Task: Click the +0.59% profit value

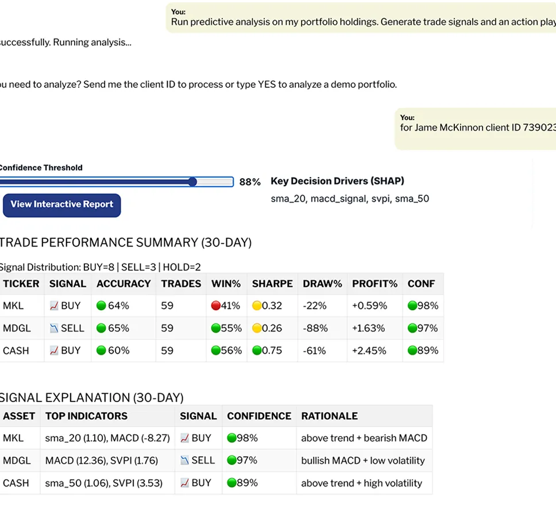Action: click(369, 306)
